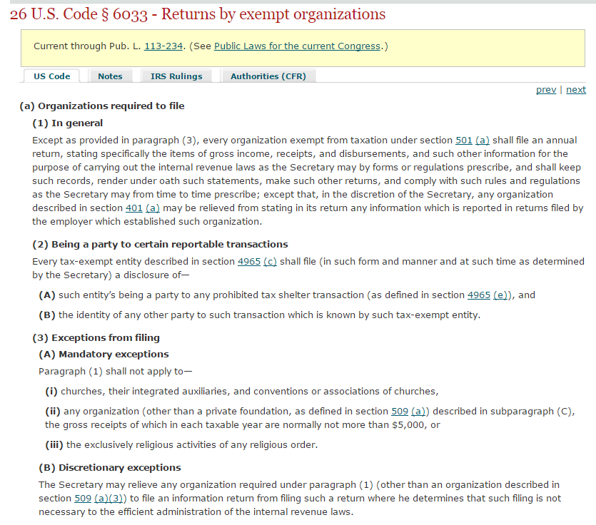596x525 pixels.
Task: Click the (c) link after section 4965
Action: pyautogui.click(x=270, y=262)
